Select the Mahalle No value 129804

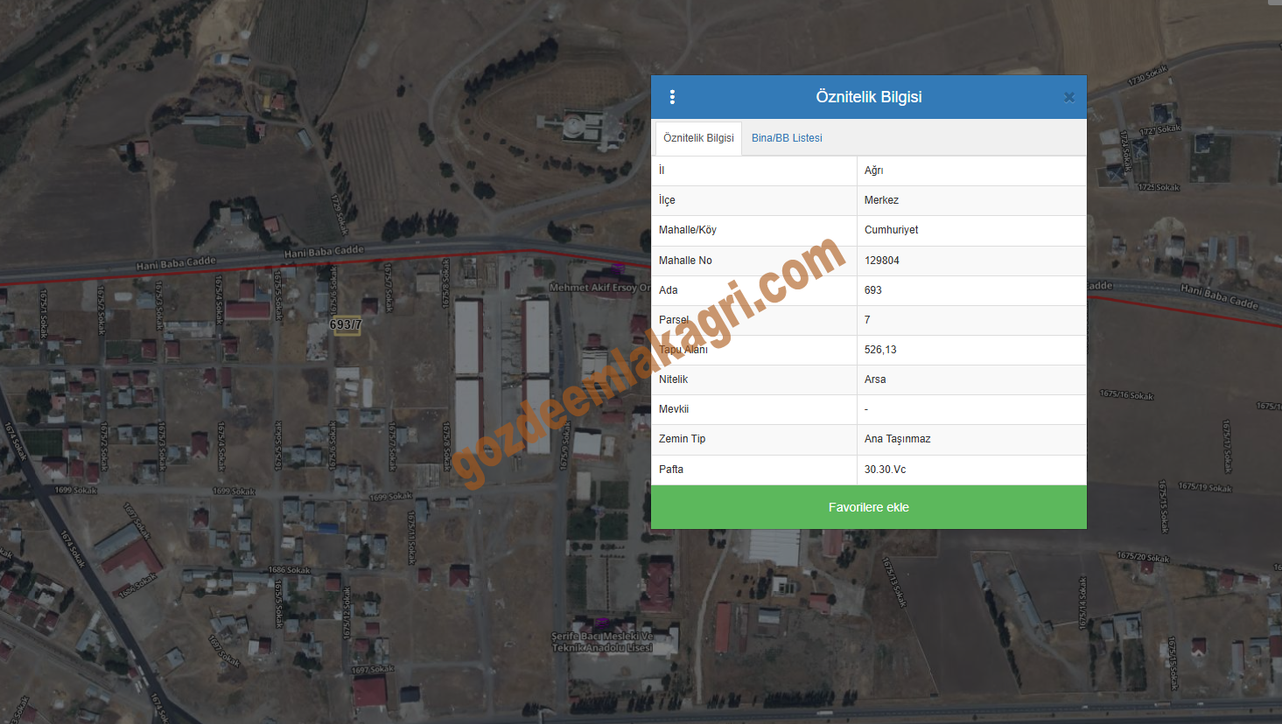(881, 261)
